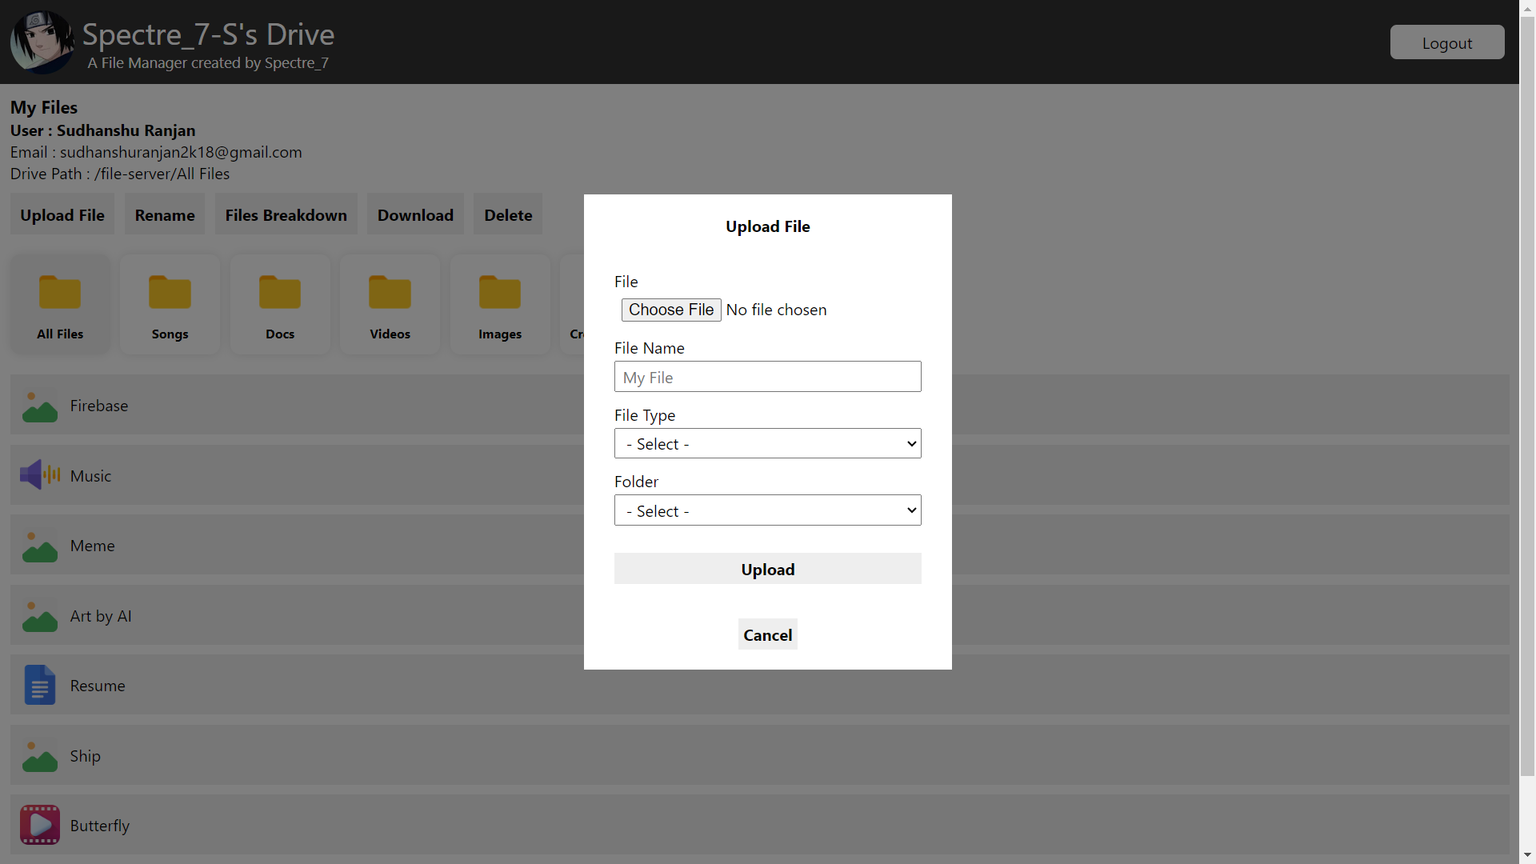Click the email address sudhanshuranjan2k18@gmail.com
The image size is (1536, 864).
[181, 152]
